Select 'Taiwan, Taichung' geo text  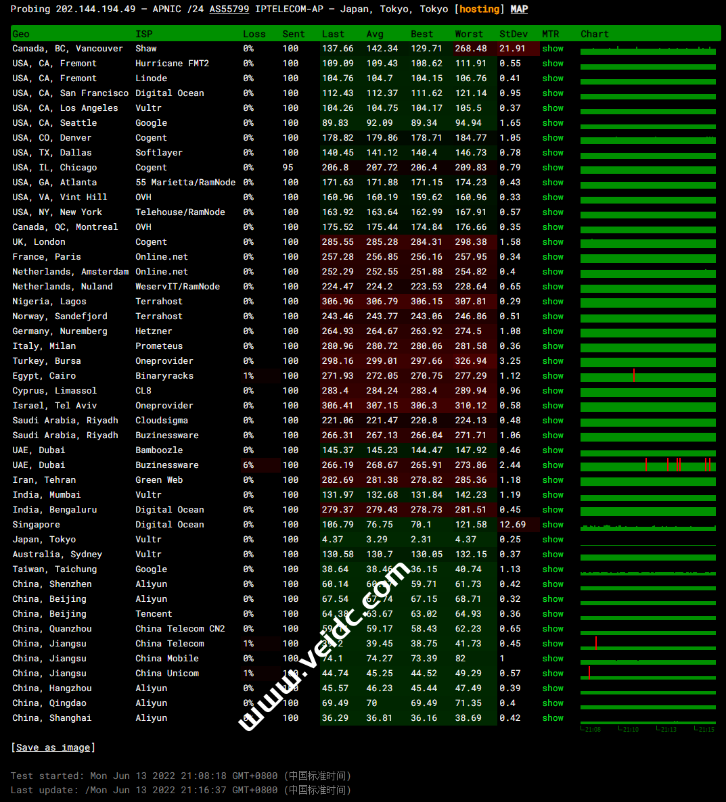tap(54, 569)
